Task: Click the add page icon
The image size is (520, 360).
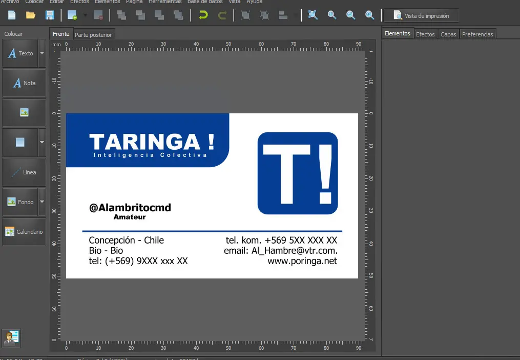Action: [x=72, y=15]
